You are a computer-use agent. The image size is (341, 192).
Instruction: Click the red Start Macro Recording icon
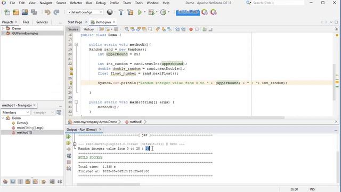[x=191, y=29]
